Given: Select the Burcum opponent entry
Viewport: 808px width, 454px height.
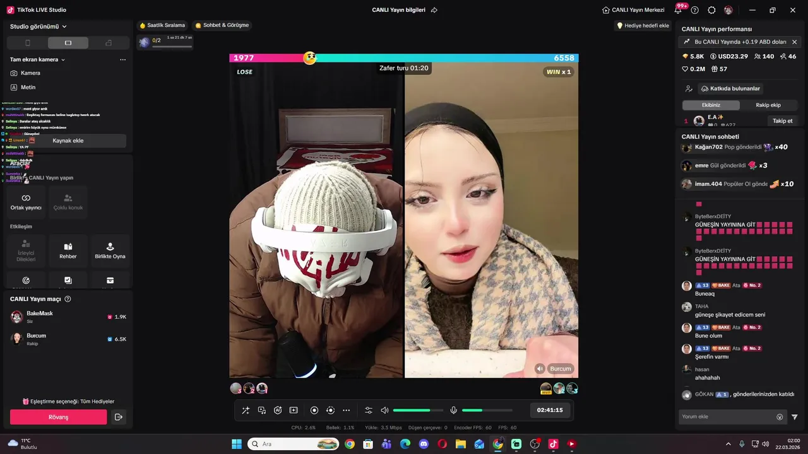Looking at the screenshot, I should pyautogui.click(x=68, y=339).
